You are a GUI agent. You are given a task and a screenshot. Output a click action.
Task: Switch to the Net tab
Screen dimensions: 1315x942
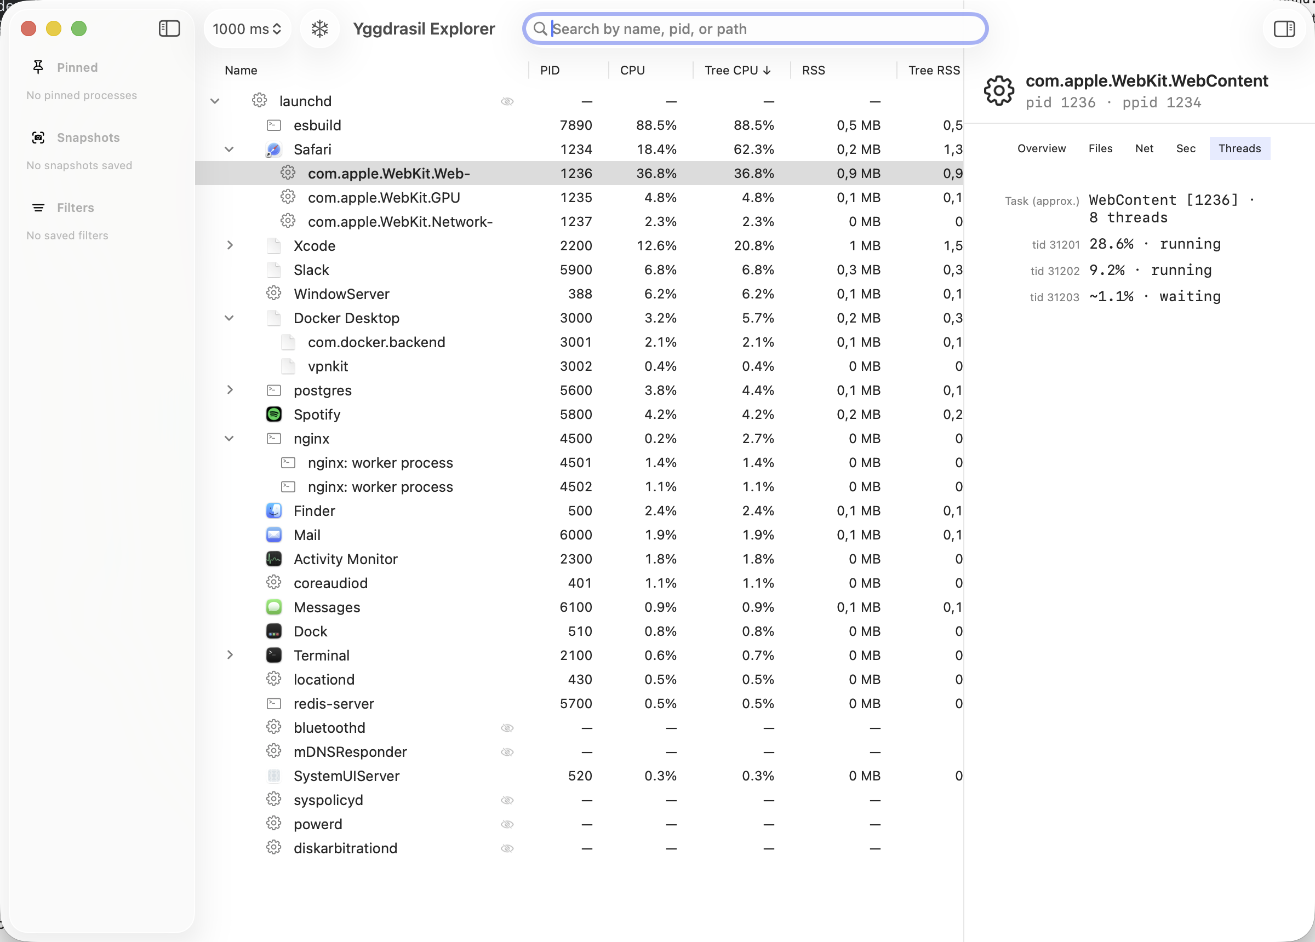1144,148
